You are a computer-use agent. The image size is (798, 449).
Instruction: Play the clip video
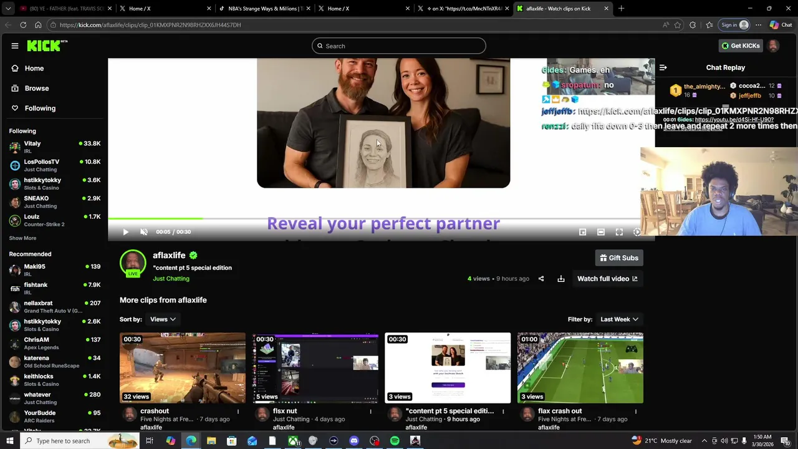pos(125,232)
